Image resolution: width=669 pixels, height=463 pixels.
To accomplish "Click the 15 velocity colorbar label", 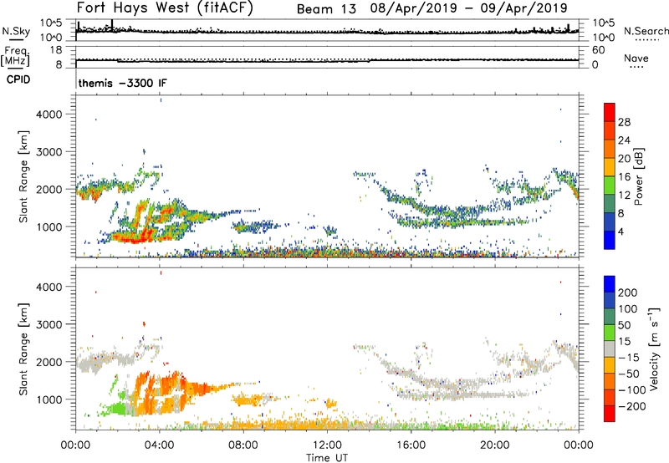I will coord(624,342).
